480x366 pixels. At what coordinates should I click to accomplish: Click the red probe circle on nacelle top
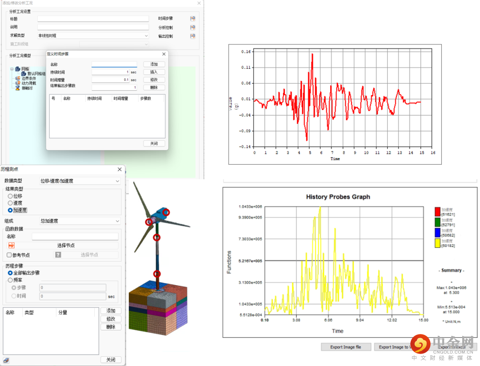click(166, 212)
